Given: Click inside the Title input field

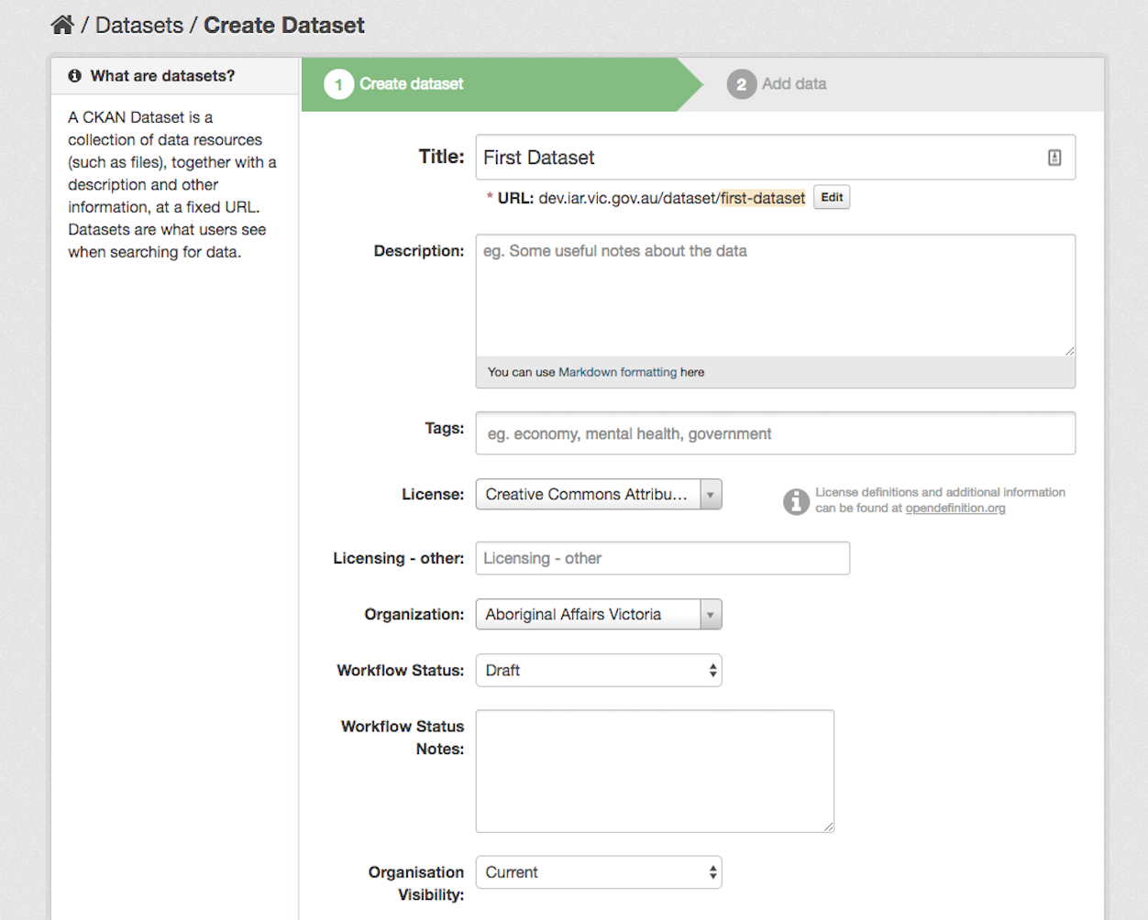Looking at the screenshot, I should 734,157.
